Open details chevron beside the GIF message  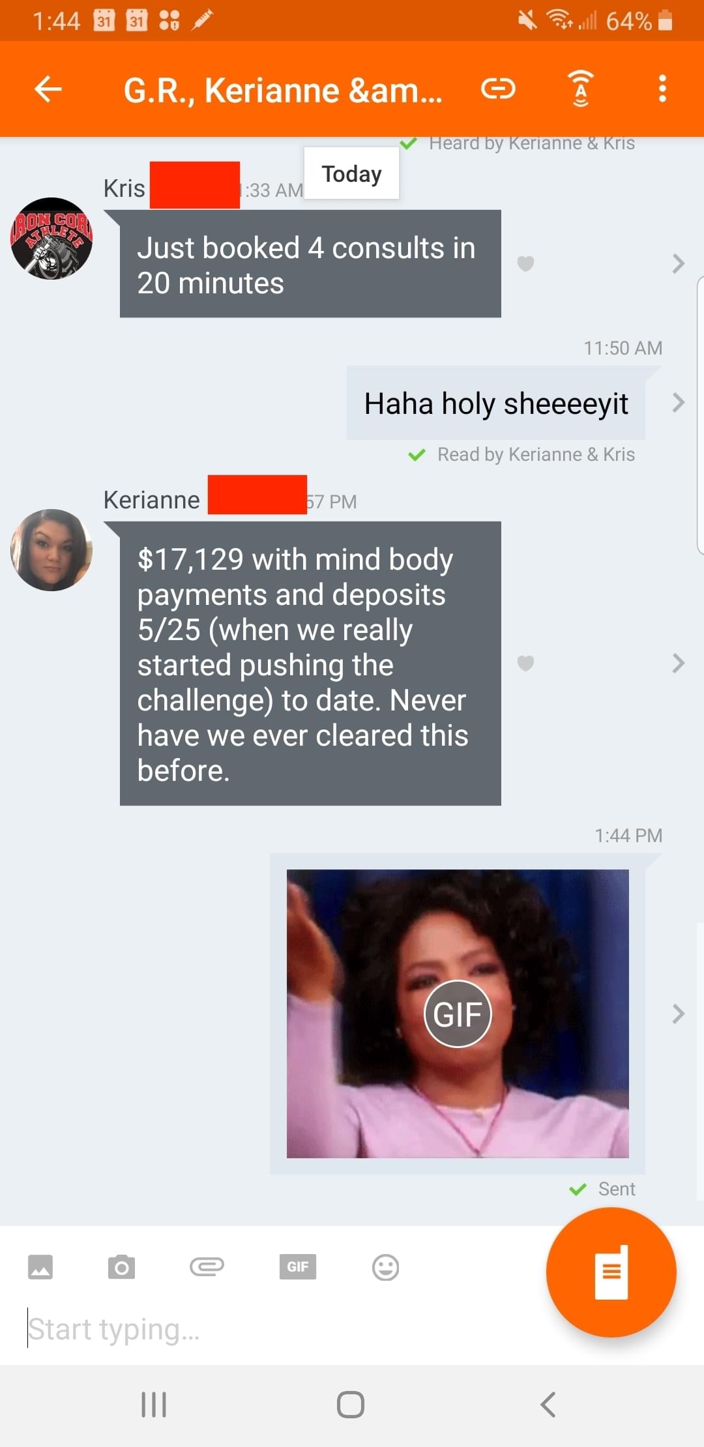(x=678, y=1014)
